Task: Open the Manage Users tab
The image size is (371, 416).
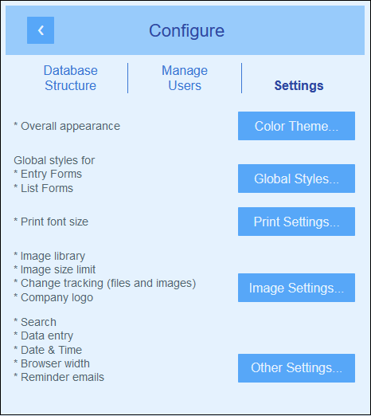Action: (185, 78)
